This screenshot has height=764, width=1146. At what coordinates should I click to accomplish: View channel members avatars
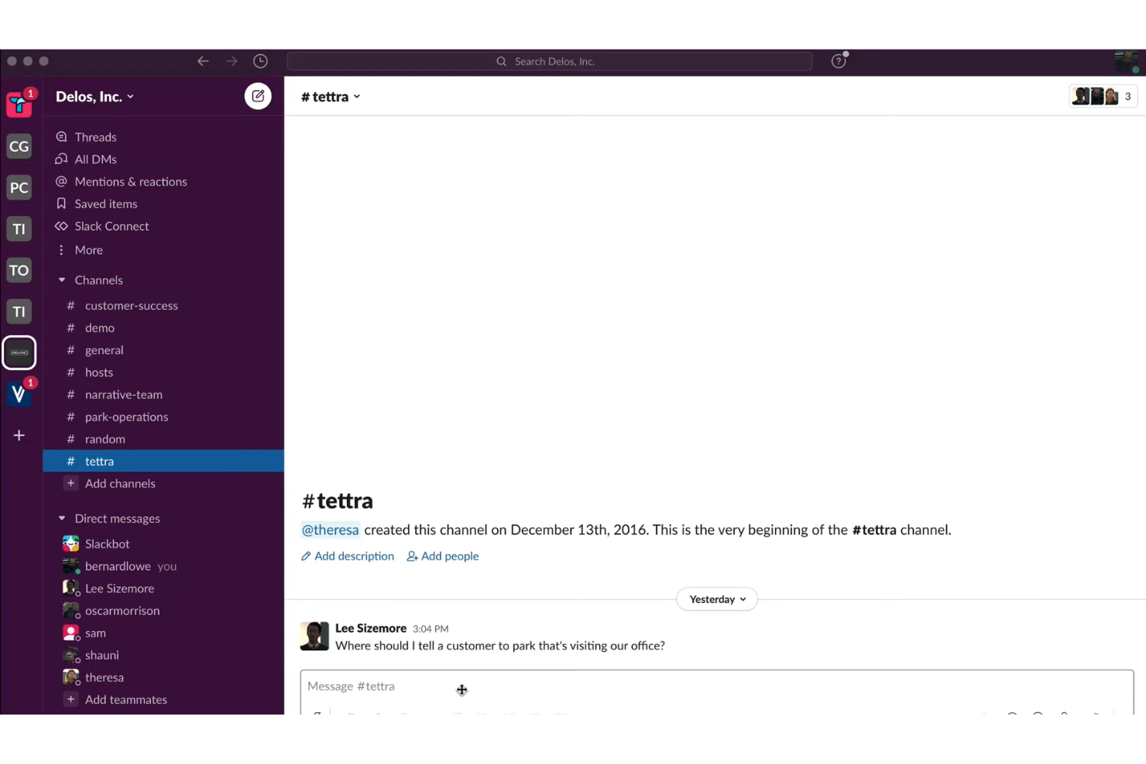pos(1103,96)
